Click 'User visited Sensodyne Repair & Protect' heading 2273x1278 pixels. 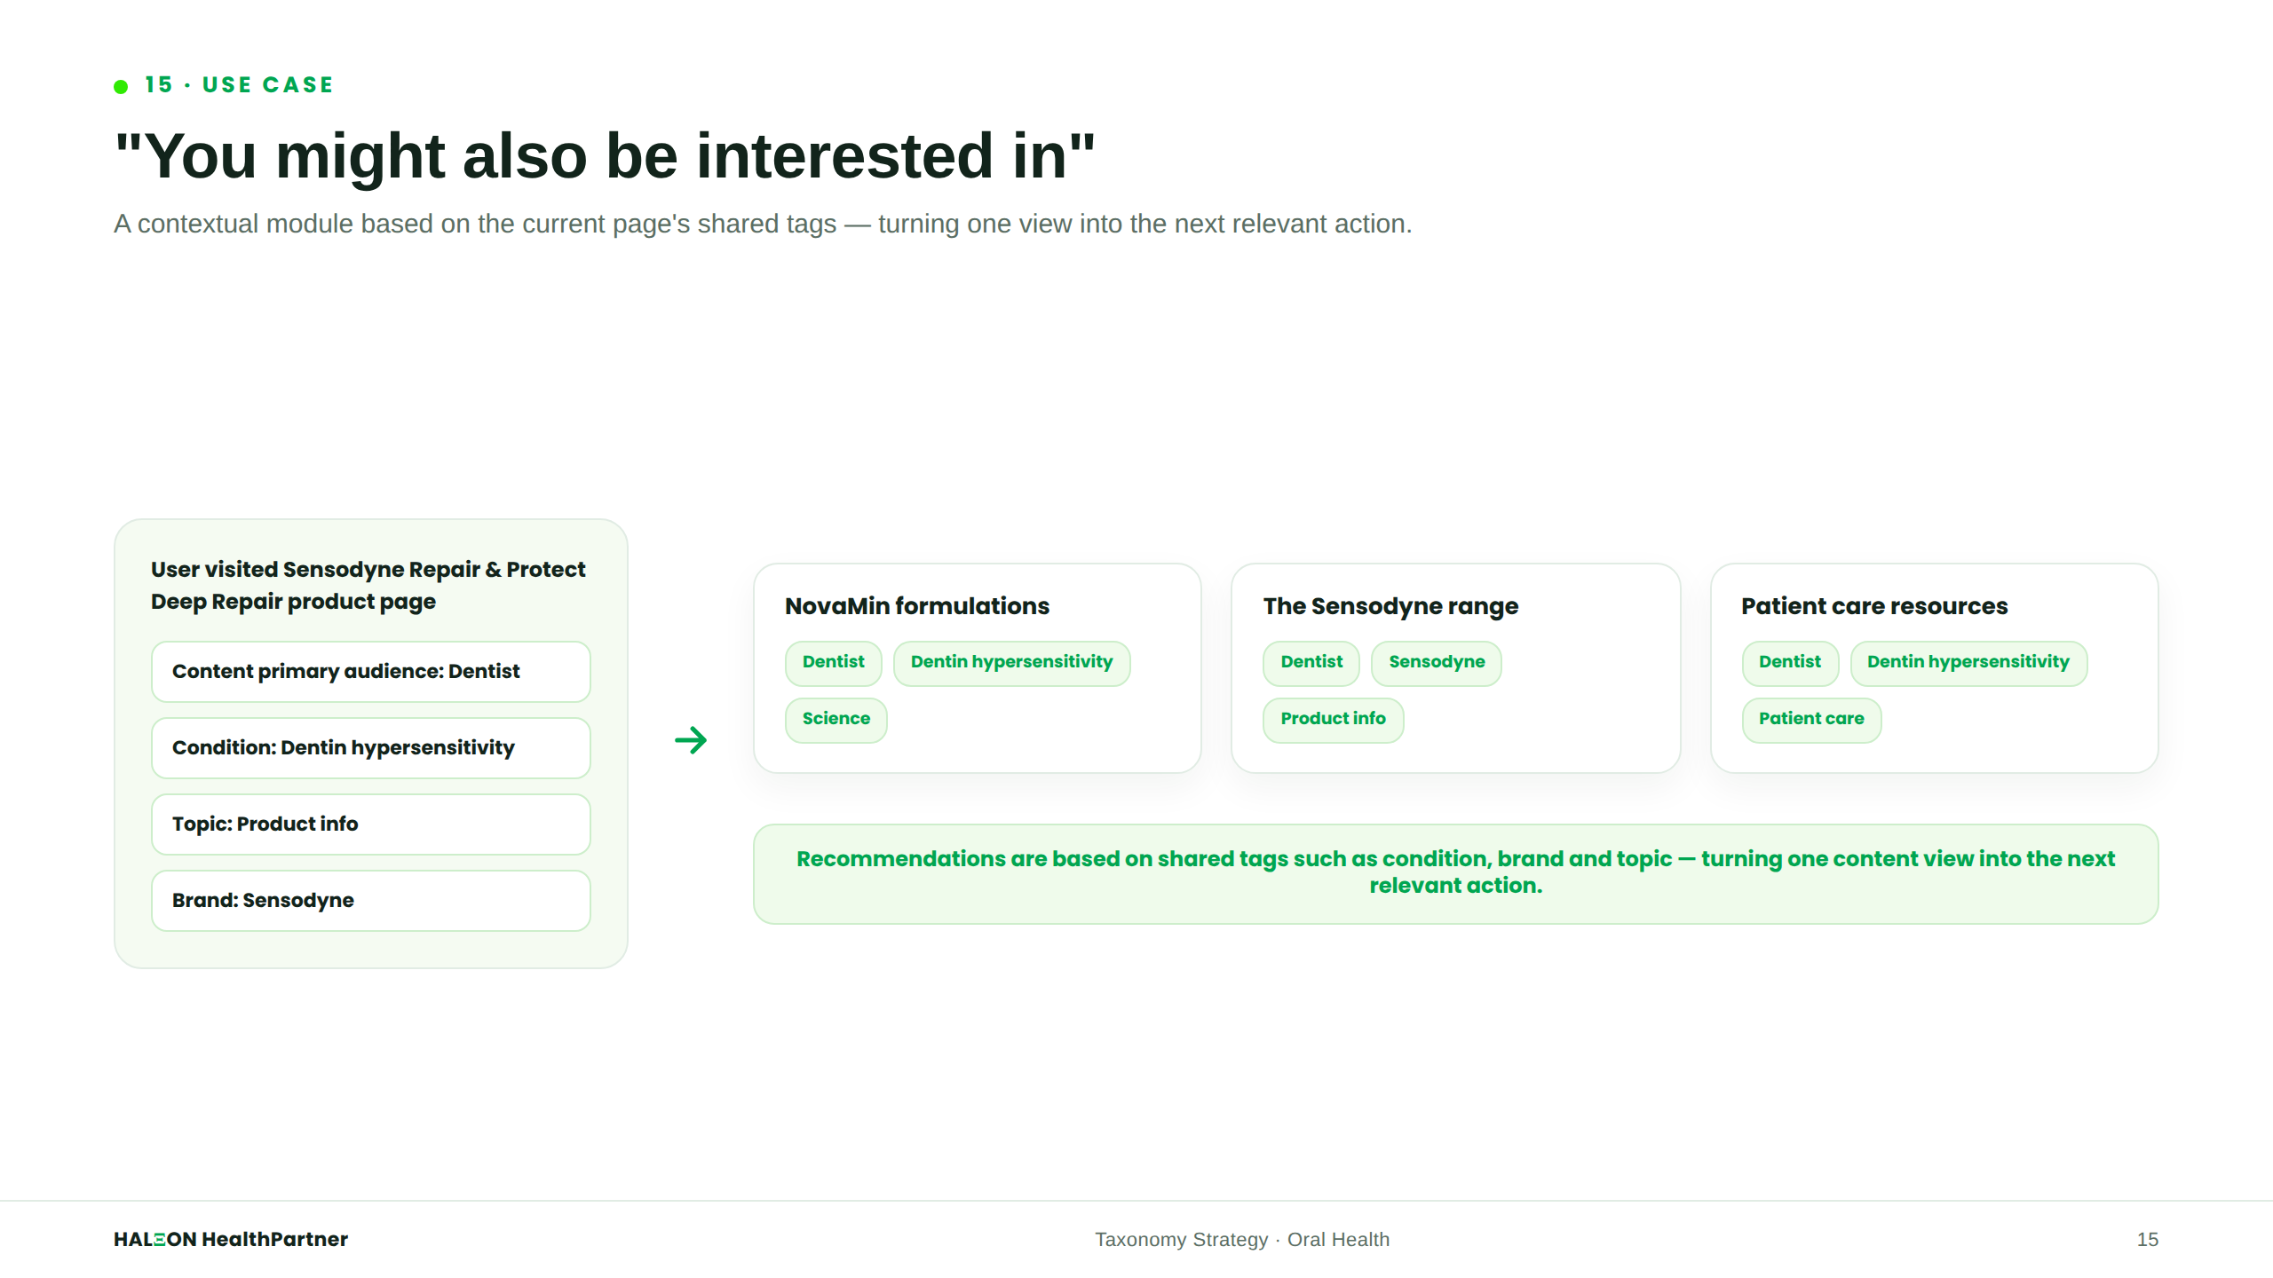368,586
